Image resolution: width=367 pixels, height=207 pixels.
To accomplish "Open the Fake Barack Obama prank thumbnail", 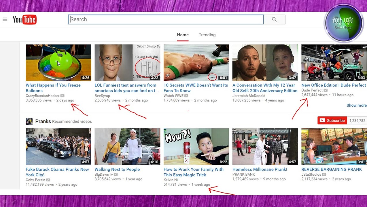I will coord(58,147).
